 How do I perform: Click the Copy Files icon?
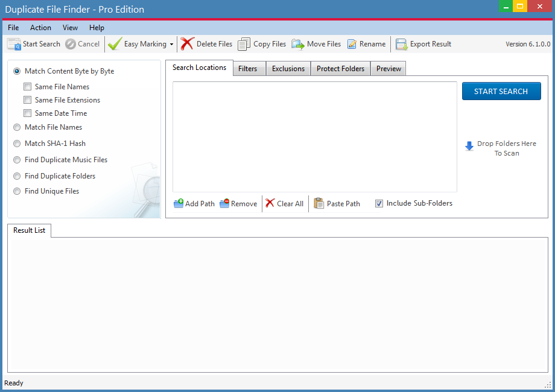244,44
